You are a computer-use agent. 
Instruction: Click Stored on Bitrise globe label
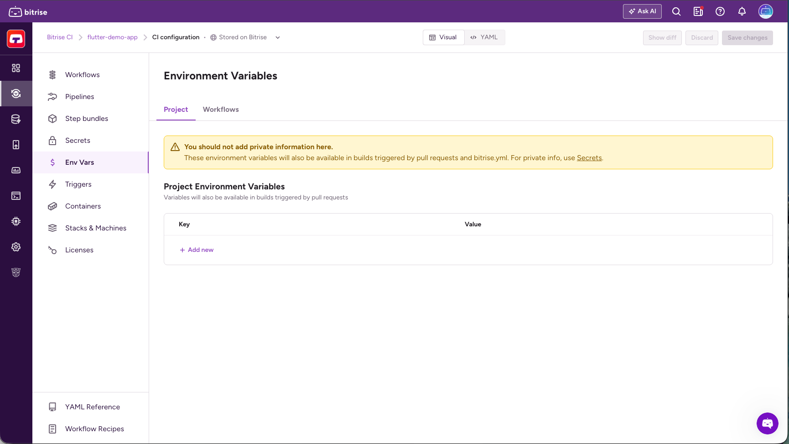tap(239, 37)
